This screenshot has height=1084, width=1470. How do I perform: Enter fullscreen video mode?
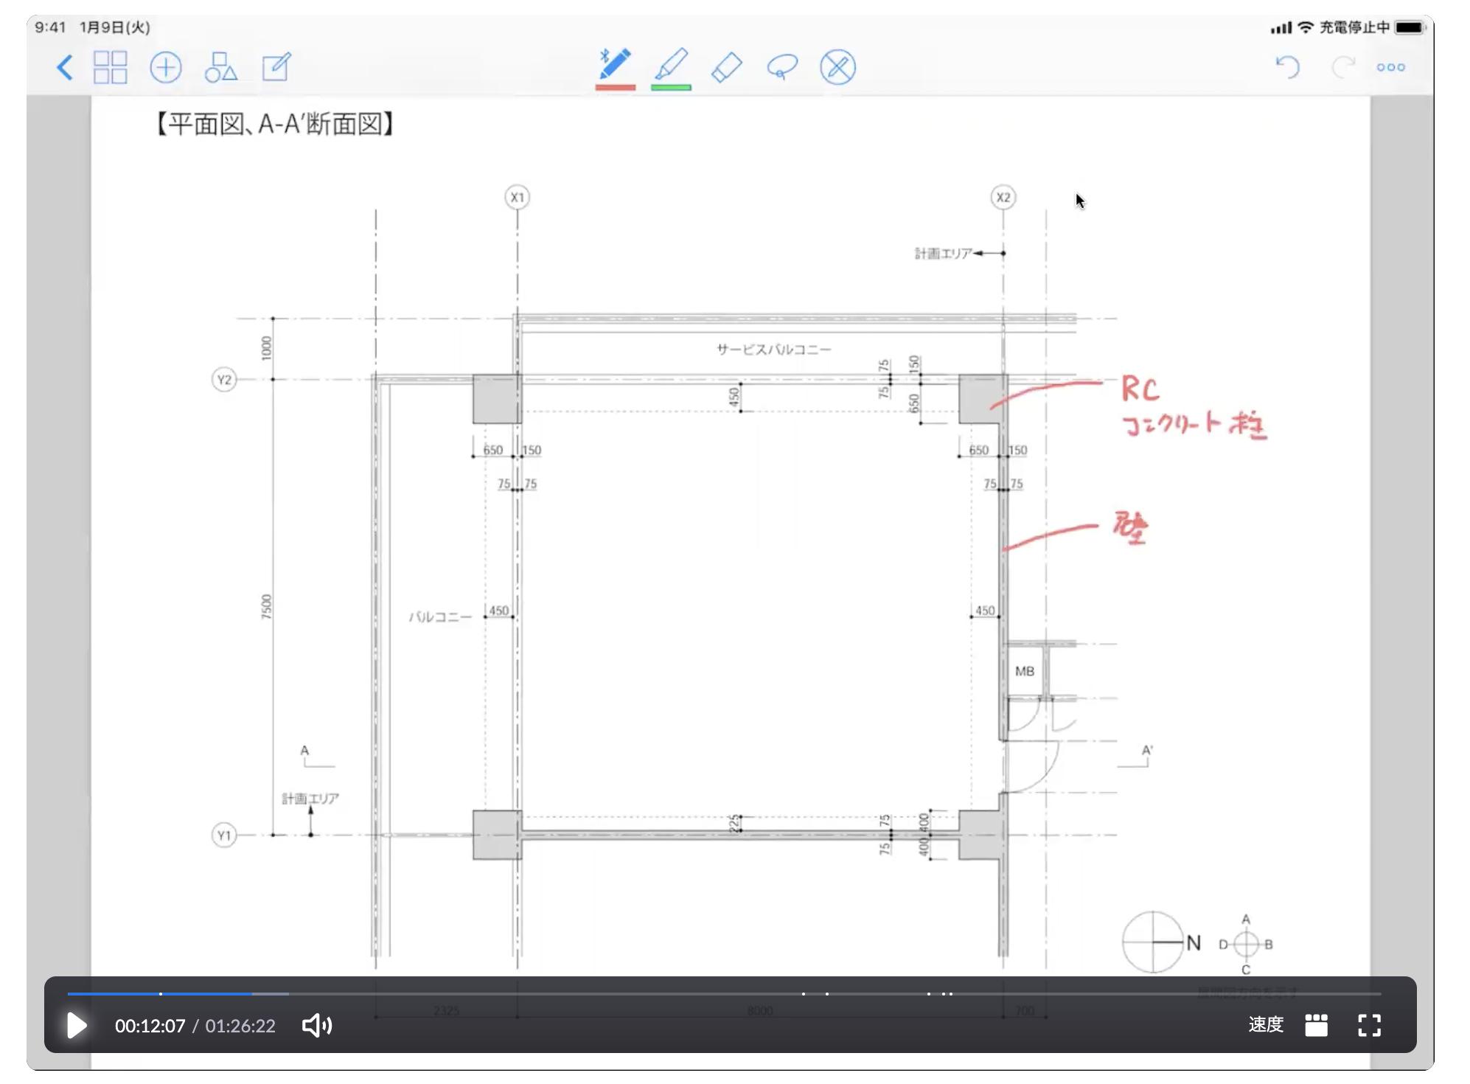coord(1370,1024)
